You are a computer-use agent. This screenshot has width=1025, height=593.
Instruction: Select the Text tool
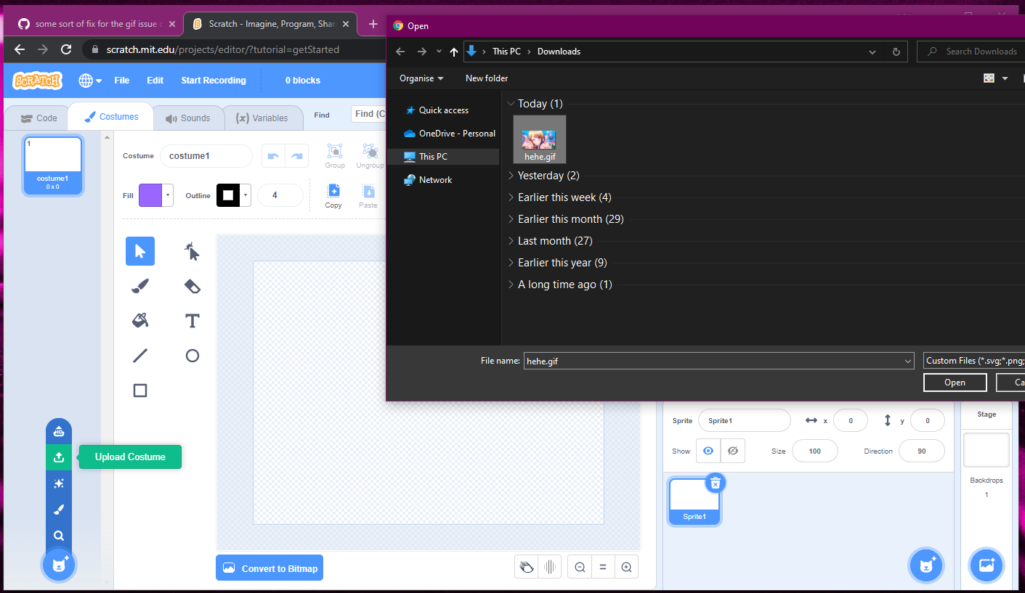click(192, 321)
